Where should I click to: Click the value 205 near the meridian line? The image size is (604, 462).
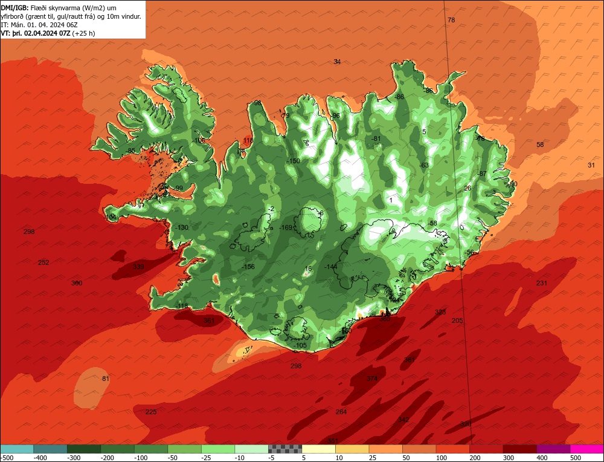[457, 320]
